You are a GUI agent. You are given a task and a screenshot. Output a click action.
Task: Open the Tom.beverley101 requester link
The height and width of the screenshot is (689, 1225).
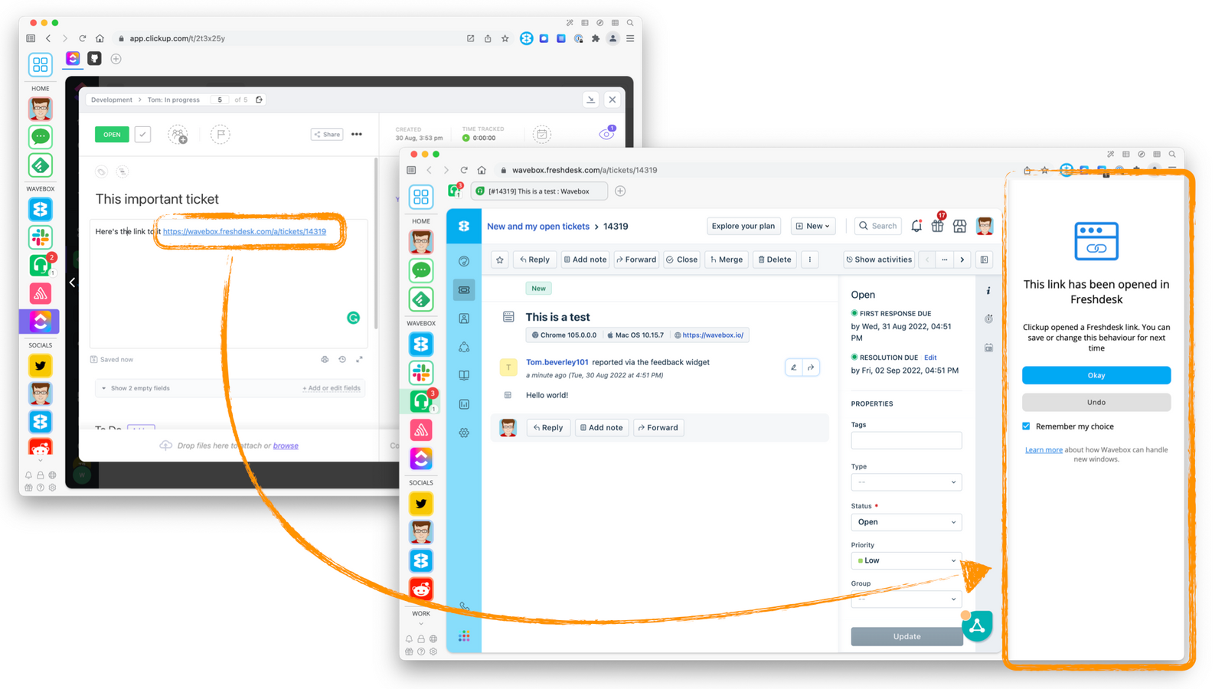[x=557, y=362]
